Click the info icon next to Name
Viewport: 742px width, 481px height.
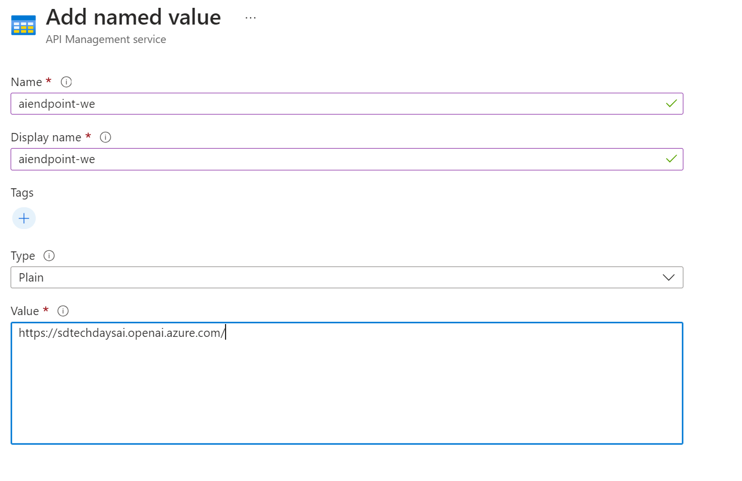[x=66, y=82]
